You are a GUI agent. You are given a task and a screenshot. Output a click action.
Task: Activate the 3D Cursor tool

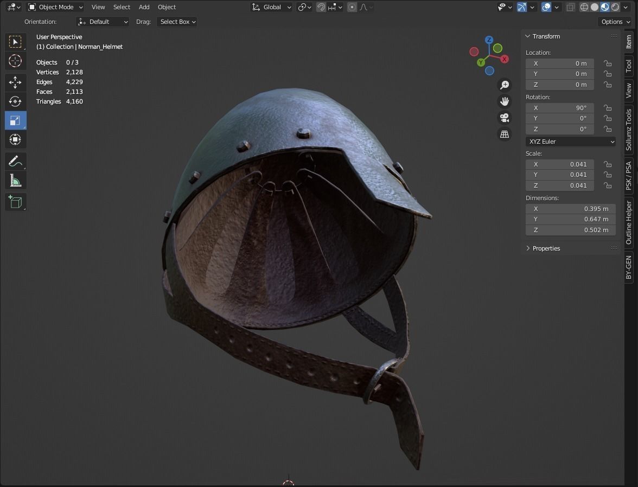pos(15,61)
